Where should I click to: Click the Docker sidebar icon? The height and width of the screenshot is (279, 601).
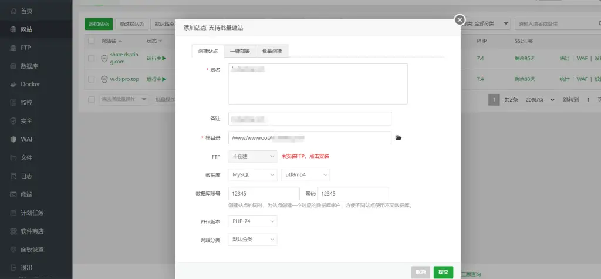pyautogui.click(x=13, y=84)
